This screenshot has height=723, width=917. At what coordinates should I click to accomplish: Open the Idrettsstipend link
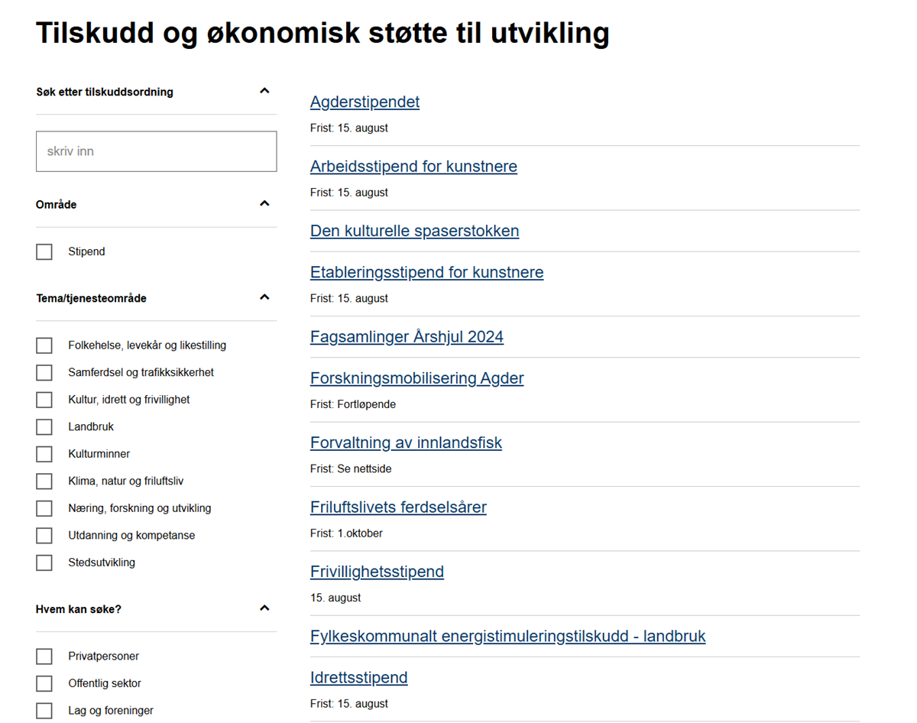358,678
